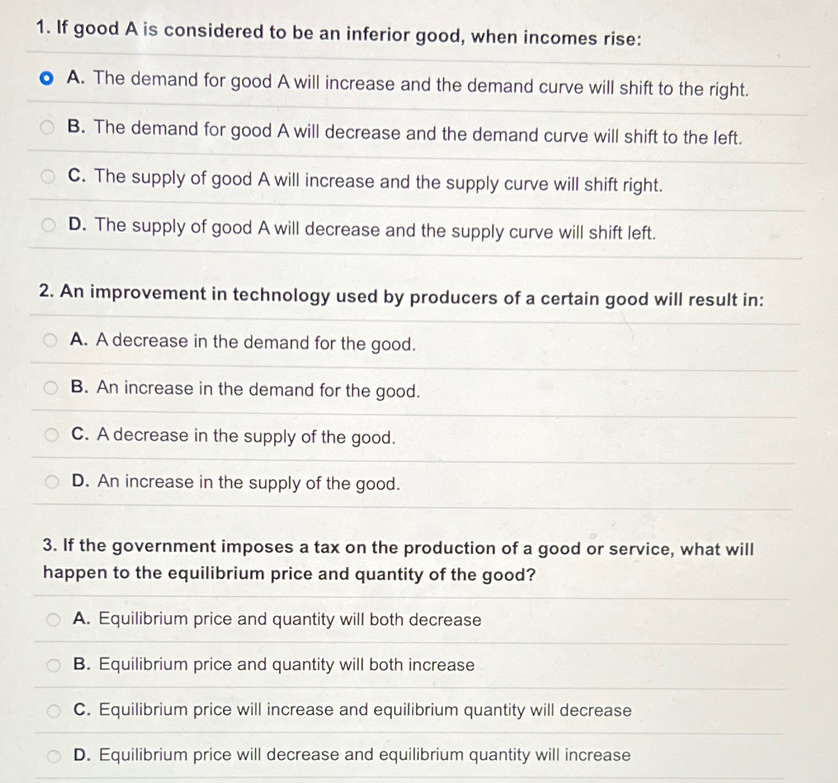
Task: Select answer D for question 1
Action: click(x=47, y=224)
